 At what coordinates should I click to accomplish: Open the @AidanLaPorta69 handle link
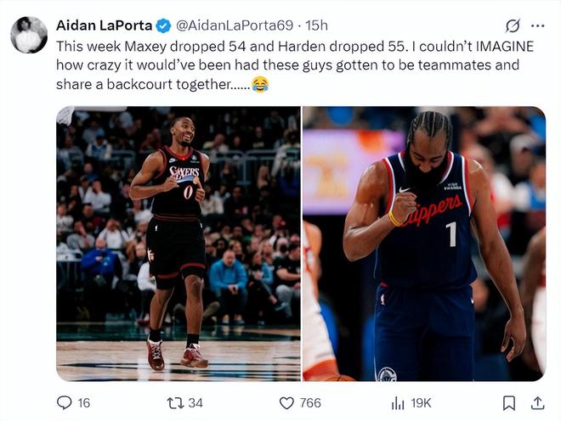coord(235,25)
